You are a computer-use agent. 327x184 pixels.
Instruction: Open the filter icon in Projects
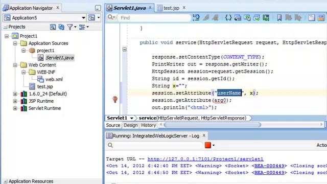tap(72, 27)
